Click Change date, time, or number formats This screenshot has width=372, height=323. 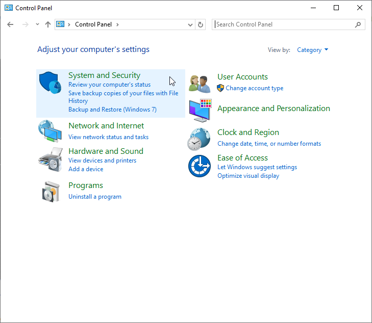(269, 144)
